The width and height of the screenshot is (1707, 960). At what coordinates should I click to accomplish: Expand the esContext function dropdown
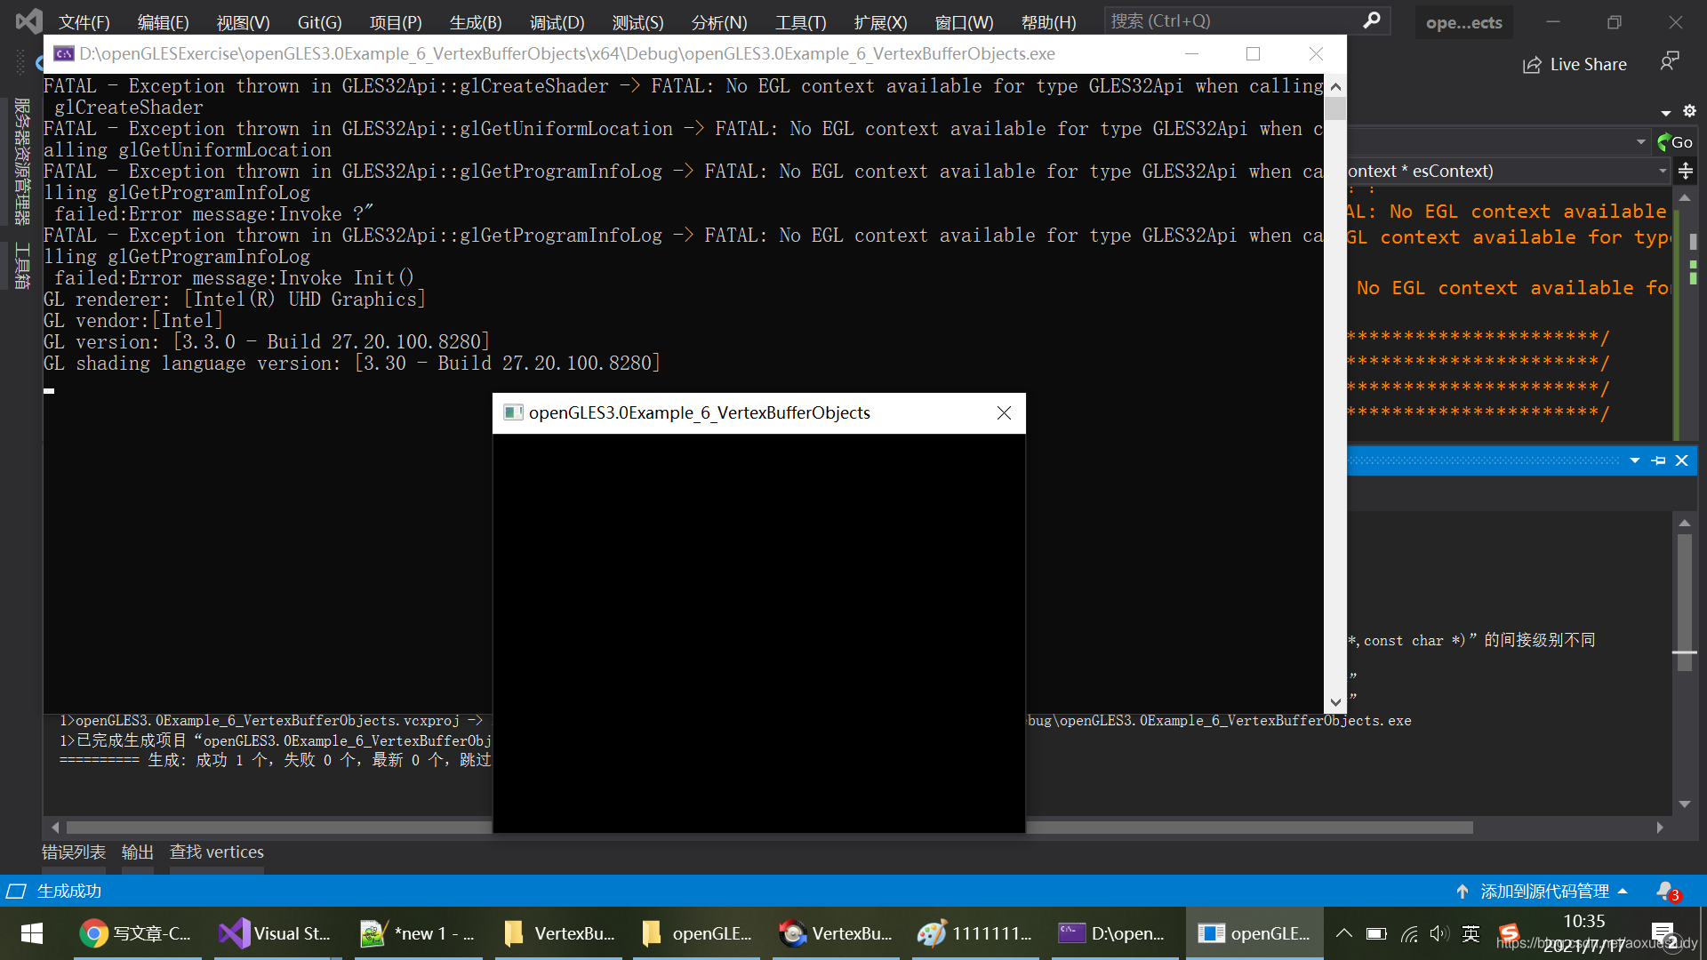click(1662, 171)
